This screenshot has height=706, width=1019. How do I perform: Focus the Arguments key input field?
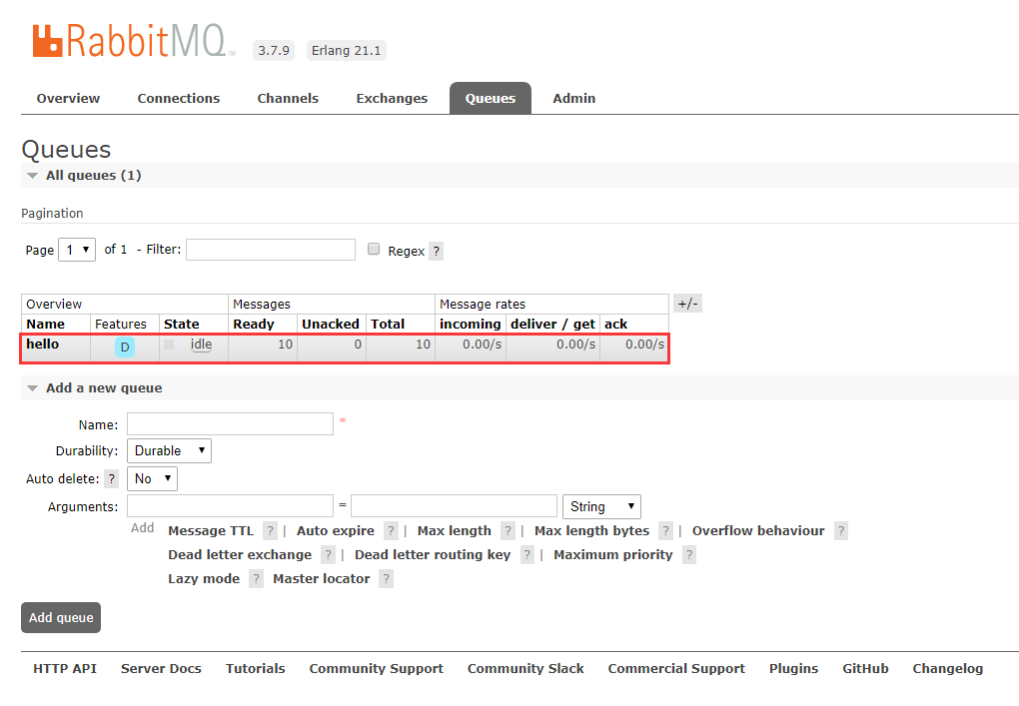click(x=230, y=506)
